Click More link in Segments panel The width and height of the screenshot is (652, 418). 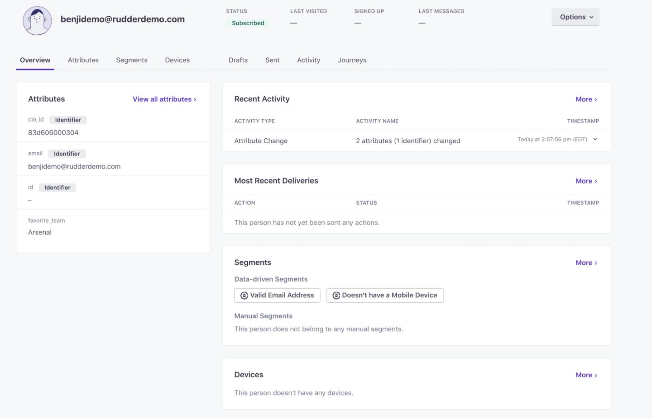tap(586, 263)
